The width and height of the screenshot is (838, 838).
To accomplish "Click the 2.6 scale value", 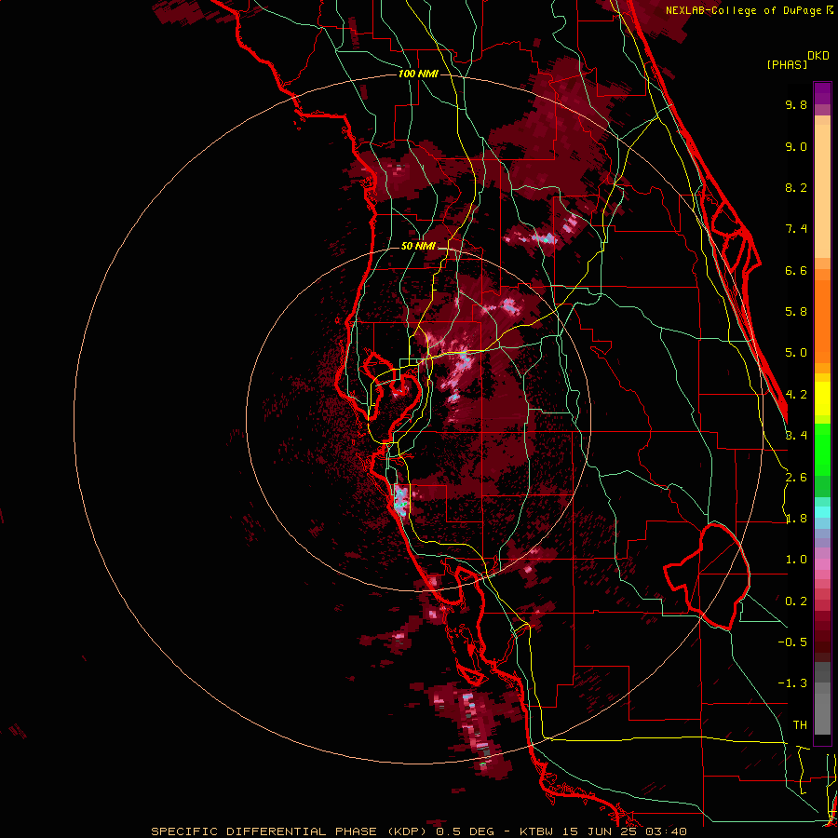I will click(796, 478).
